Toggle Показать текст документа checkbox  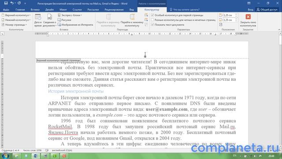click(152, 25)
